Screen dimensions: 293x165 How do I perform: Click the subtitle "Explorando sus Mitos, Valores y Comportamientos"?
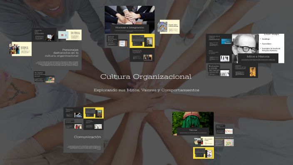click(x=146, y=90)
